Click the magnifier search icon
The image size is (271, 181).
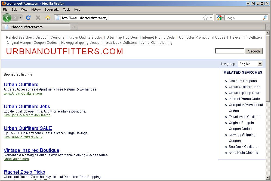[x=265, y=18]
